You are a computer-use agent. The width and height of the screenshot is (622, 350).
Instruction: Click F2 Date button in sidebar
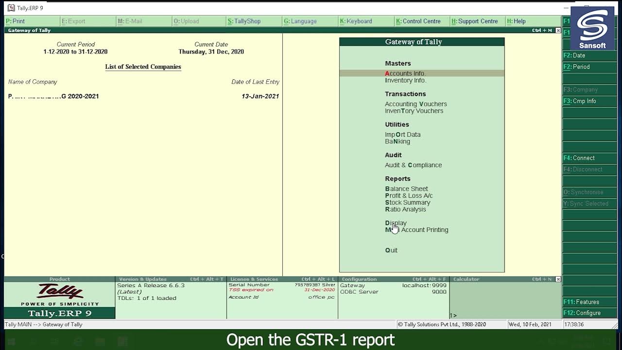[589, 55]
